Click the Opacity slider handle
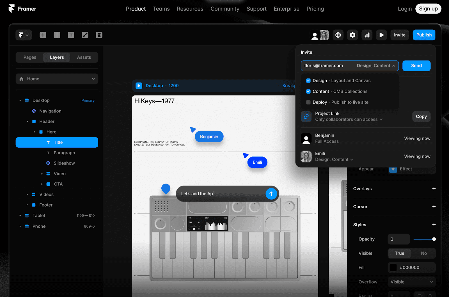Image resolution: width=449 pixels, height=297 pixels. click(x=434, y=239)
